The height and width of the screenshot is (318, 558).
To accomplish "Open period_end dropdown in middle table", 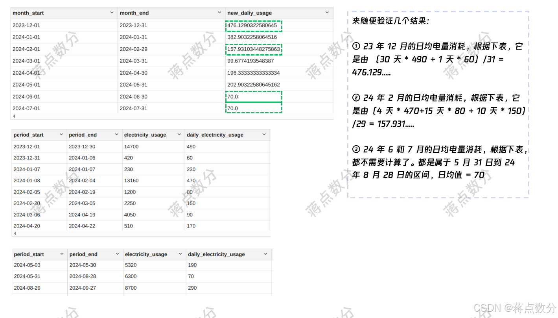I will pyautogui.click(x=116, y=135).
